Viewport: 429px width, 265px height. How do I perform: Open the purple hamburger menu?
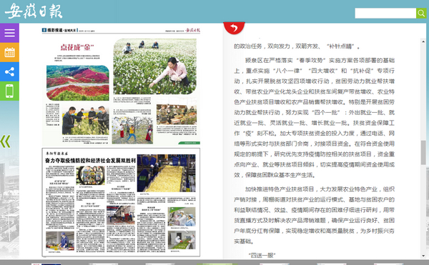9,33
